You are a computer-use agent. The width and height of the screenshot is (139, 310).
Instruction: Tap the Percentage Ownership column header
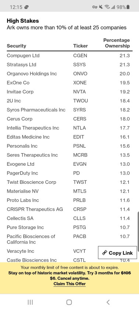(117, 43)
